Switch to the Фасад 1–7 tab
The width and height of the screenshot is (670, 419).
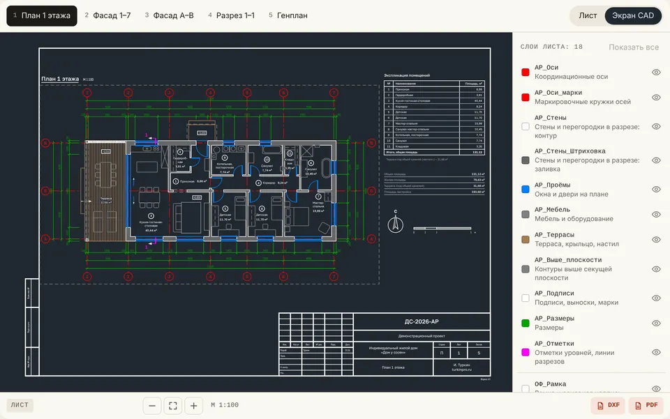pos(107,16)
